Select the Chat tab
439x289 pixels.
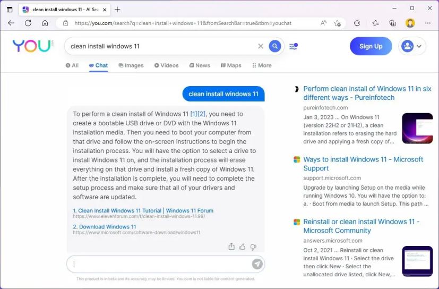click(x=99, y=65)
